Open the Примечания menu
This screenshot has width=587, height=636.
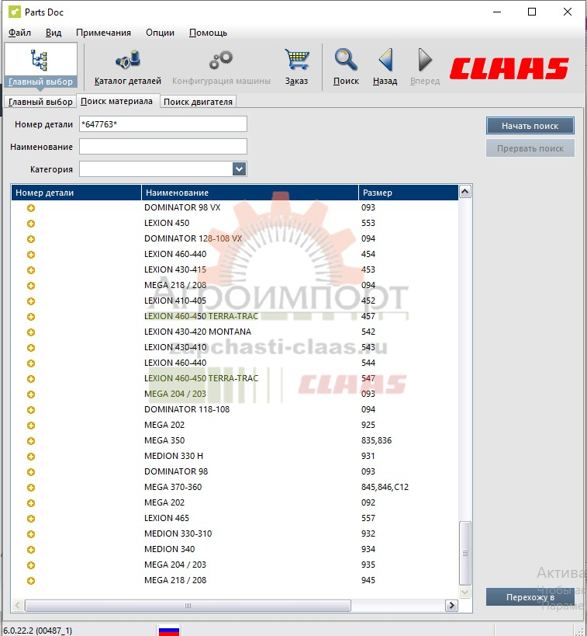click(x=103, y=33)
